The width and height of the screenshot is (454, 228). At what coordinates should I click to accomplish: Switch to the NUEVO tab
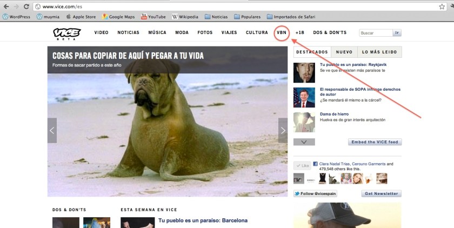[x=344, y=52]
